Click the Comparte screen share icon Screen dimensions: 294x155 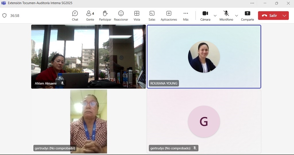pyautogui.click(x=247, y=15)
